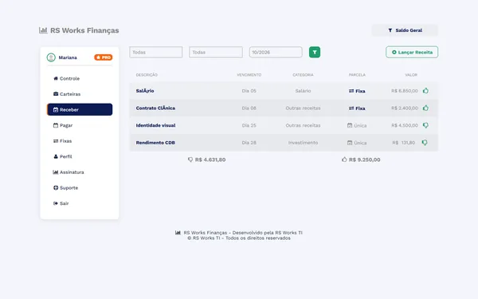Click the Salário category cell

click(x=303, y=91)
